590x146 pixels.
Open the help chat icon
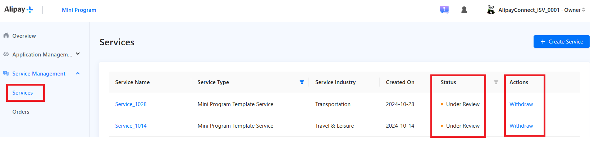tap(444, 10)
